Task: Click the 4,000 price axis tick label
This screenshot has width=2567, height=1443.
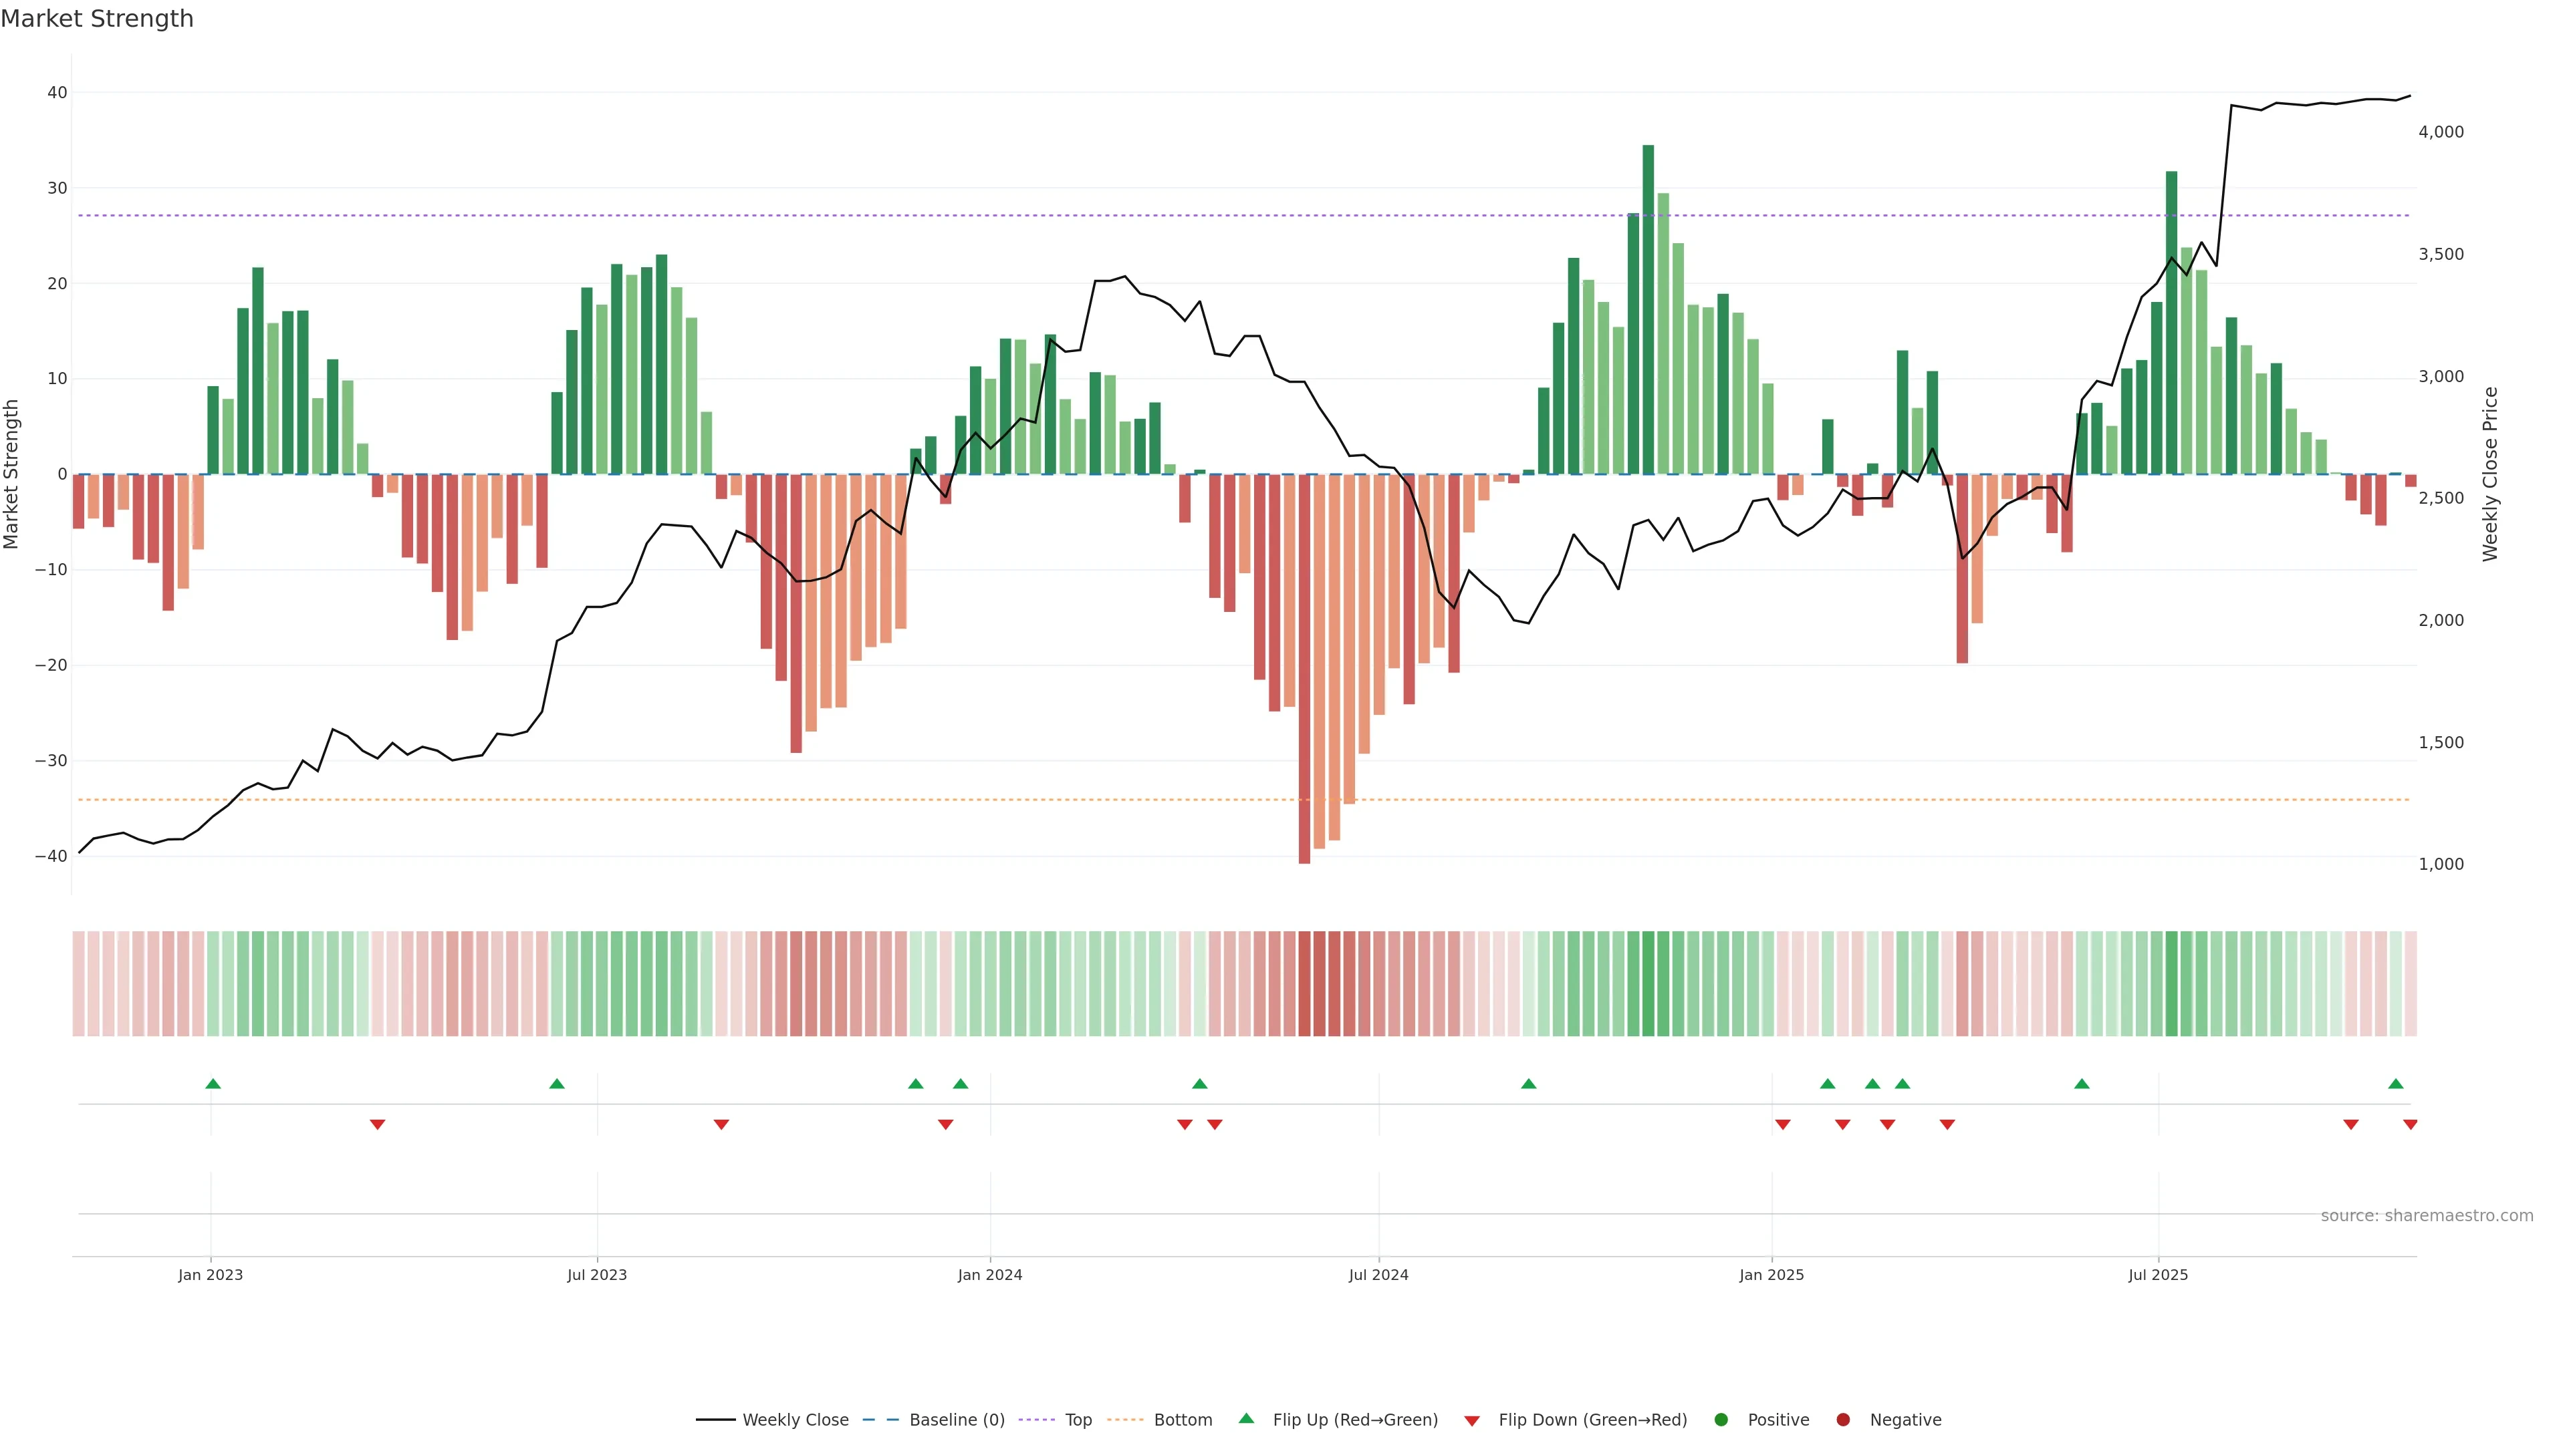Action: tap(2441, 132)
